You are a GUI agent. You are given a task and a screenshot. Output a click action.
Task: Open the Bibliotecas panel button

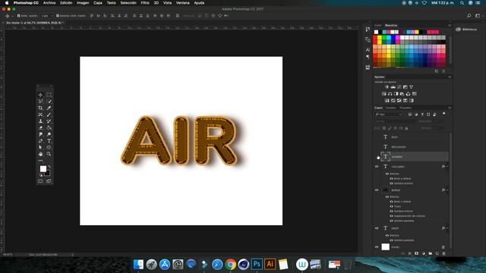[466, 30]
